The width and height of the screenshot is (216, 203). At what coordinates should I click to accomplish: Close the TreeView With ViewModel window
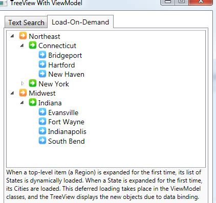point(201,2)
